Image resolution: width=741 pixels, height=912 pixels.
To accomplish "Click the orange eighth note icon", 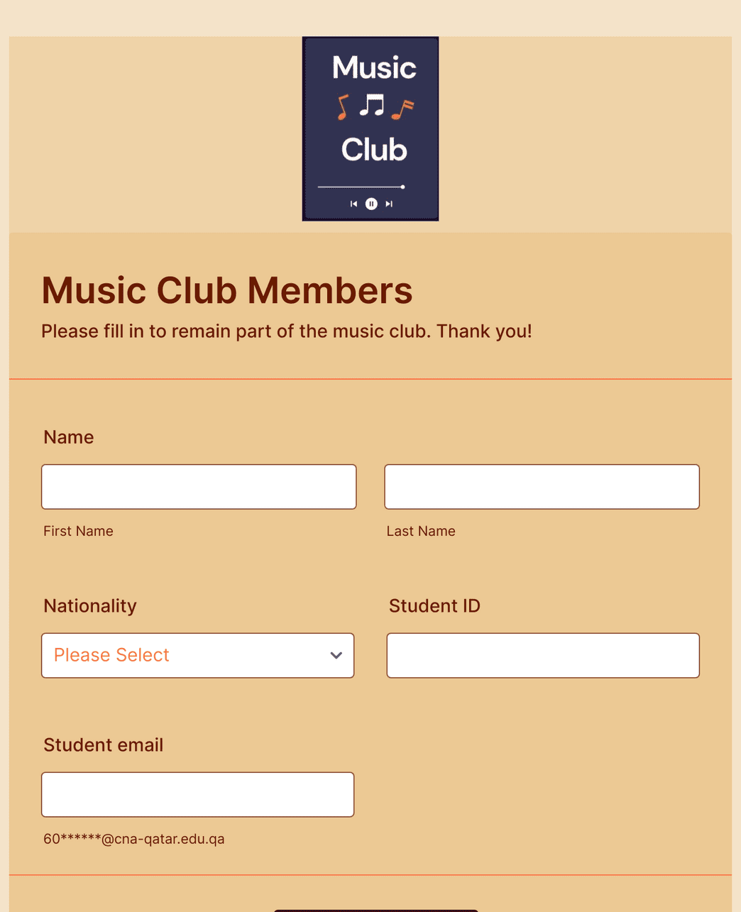I will (342, 106).
